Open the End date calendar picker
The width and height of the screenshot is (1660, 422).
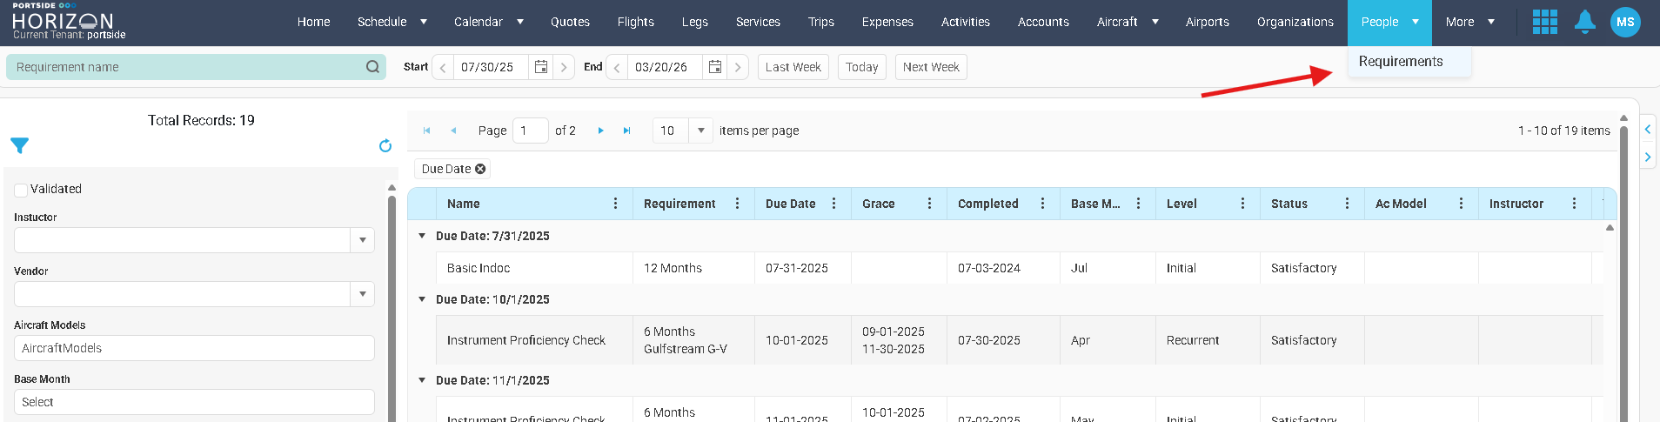714,67
